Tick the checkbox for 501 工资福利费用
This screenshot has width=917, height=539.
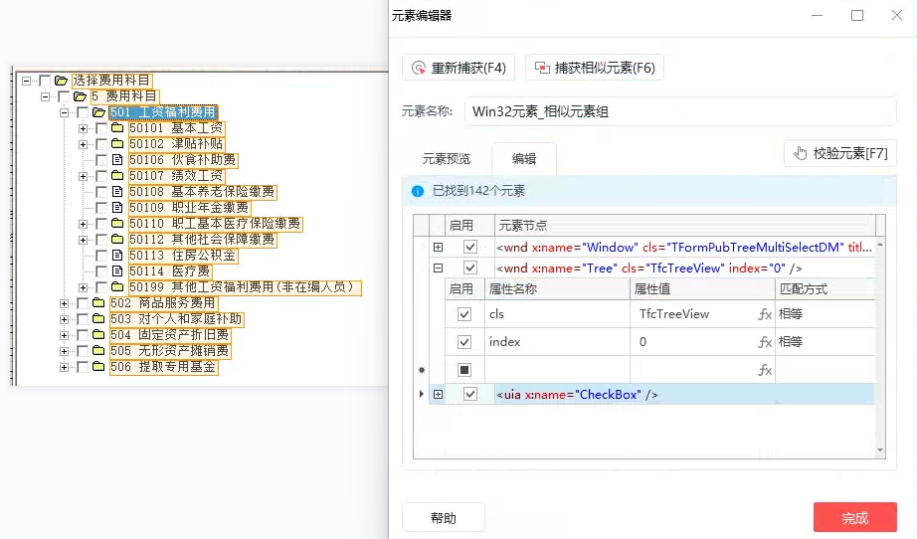[x=83, y=112]
